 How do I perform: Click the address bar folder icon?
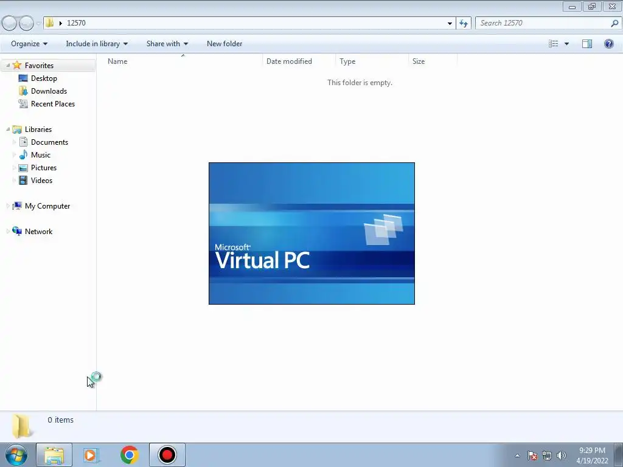pos(50,22)
